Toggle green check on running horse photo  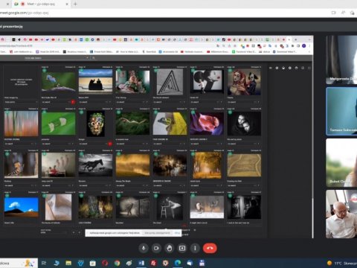pyautogui.click(x=81, y=154)
